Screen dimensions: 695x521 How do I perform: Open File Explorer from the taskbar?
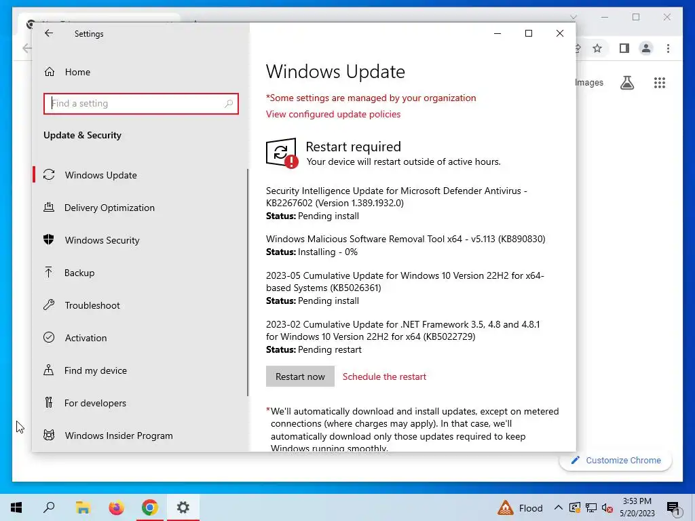click(83, 507)
